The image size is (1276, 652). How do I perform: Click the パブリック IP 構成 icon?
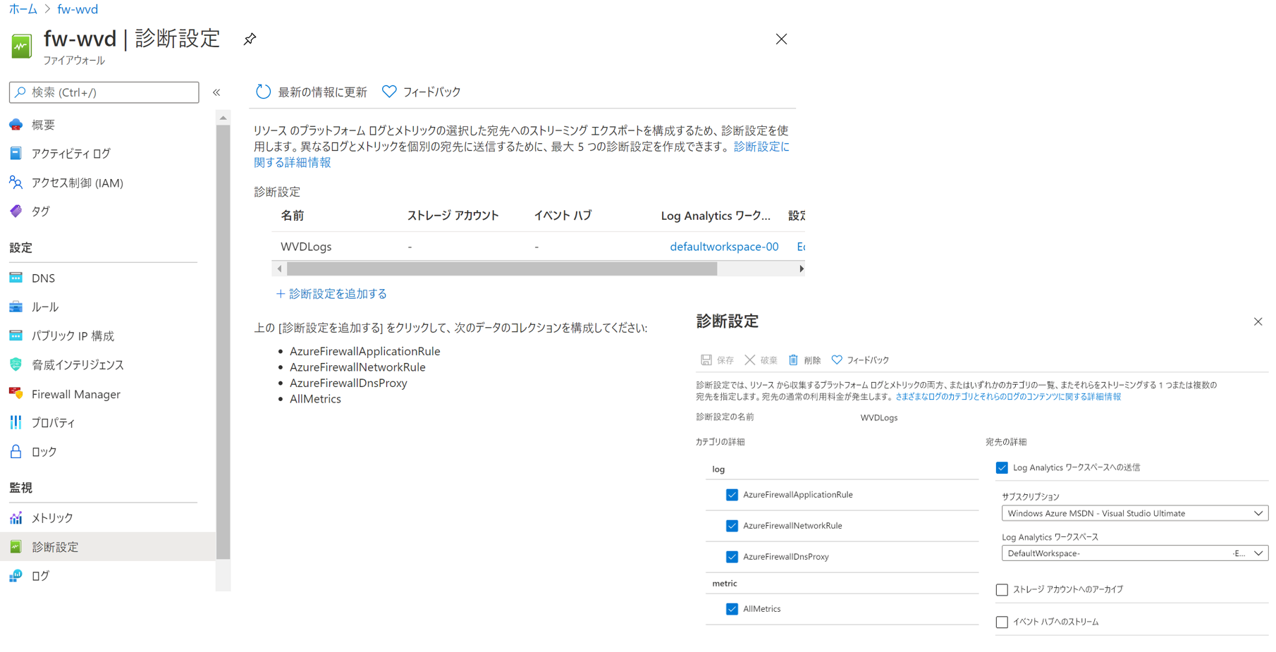(16, 336)
